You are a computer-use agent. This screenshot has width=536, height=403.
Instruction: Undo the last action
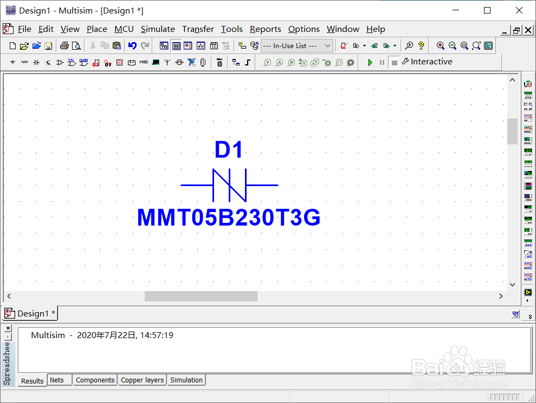click(132, 46)
